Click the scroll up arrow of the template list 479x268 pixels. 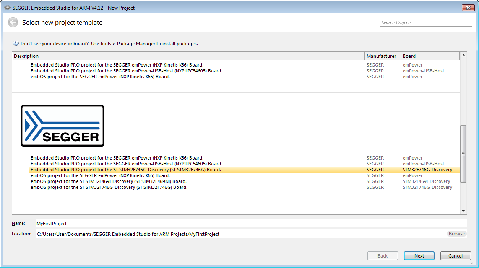[x=463, y=55]
